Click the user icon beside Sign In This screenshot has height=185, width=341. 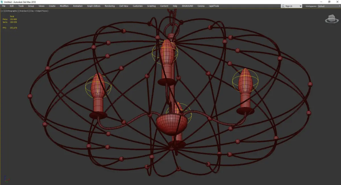coord(283,6)
